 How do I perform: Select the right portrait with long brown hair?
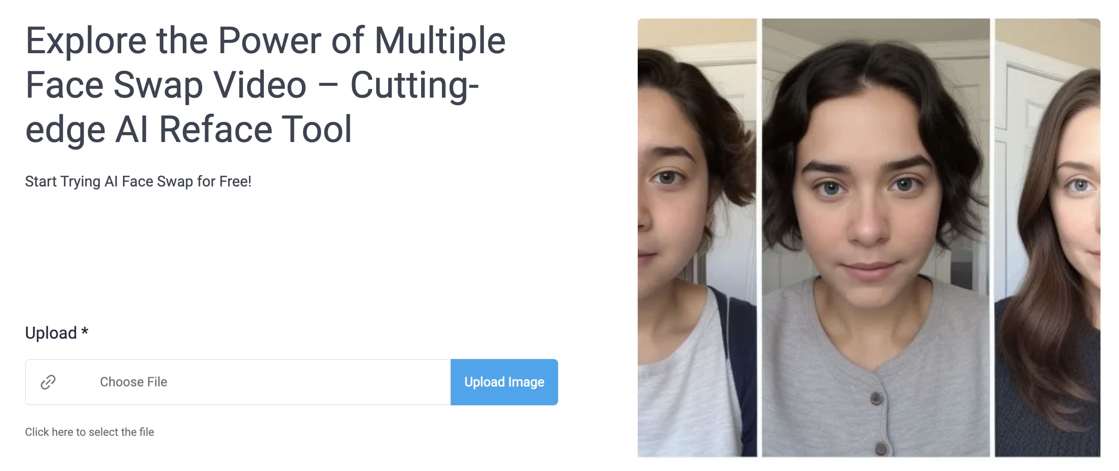tap(1048, 238)
